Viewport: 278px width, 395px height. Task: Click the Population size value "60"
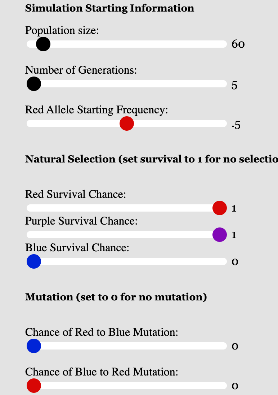click(238, 44)
